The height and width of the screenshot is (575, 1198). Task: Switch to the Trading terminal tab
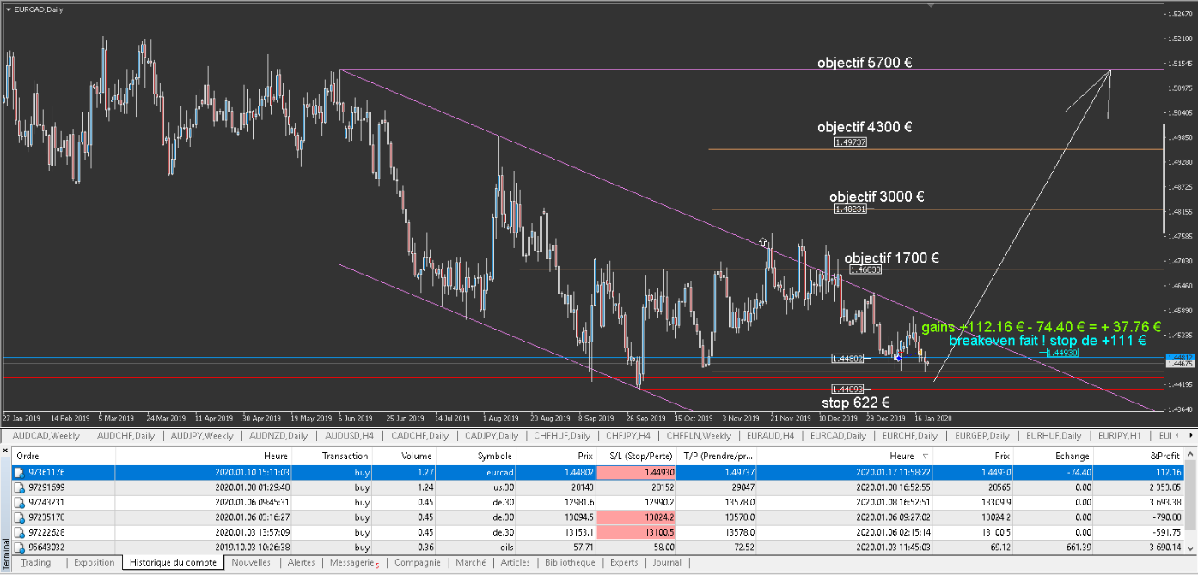(x=35, y=563)
